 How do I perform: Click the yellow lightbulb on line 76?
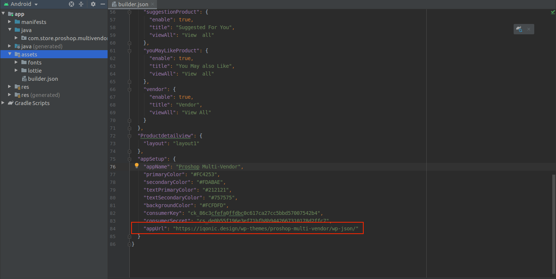[136, 166]
